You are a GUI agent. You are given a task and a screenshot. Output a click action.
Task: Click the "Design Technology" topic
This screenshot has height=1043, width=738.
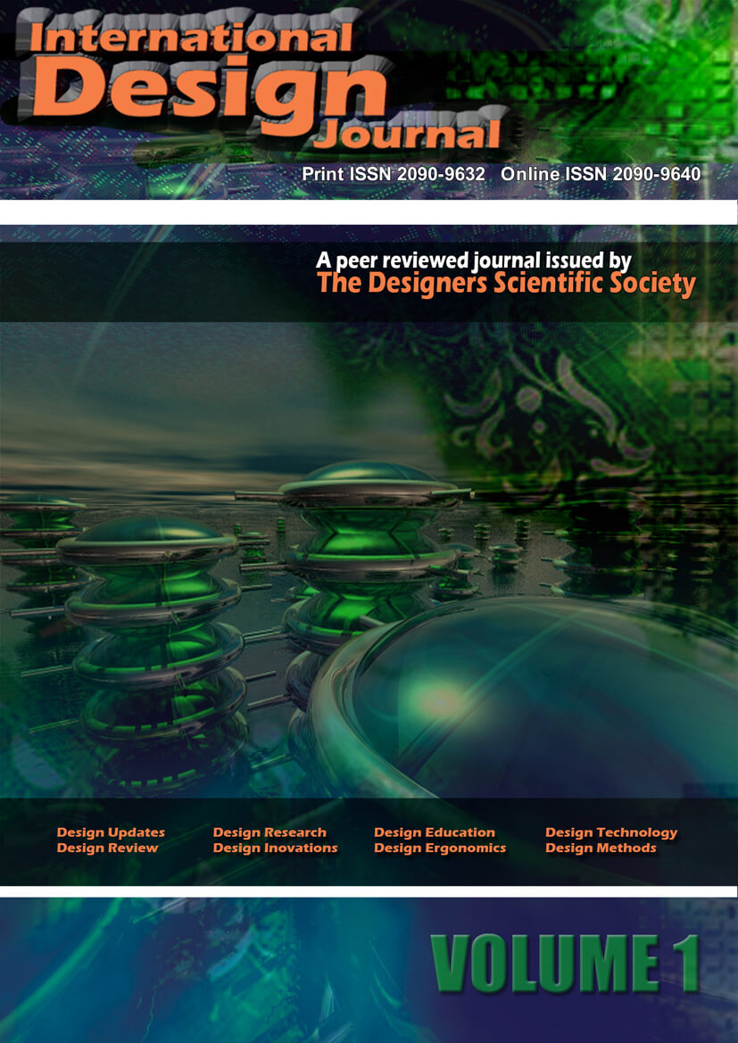click(611, 833)
